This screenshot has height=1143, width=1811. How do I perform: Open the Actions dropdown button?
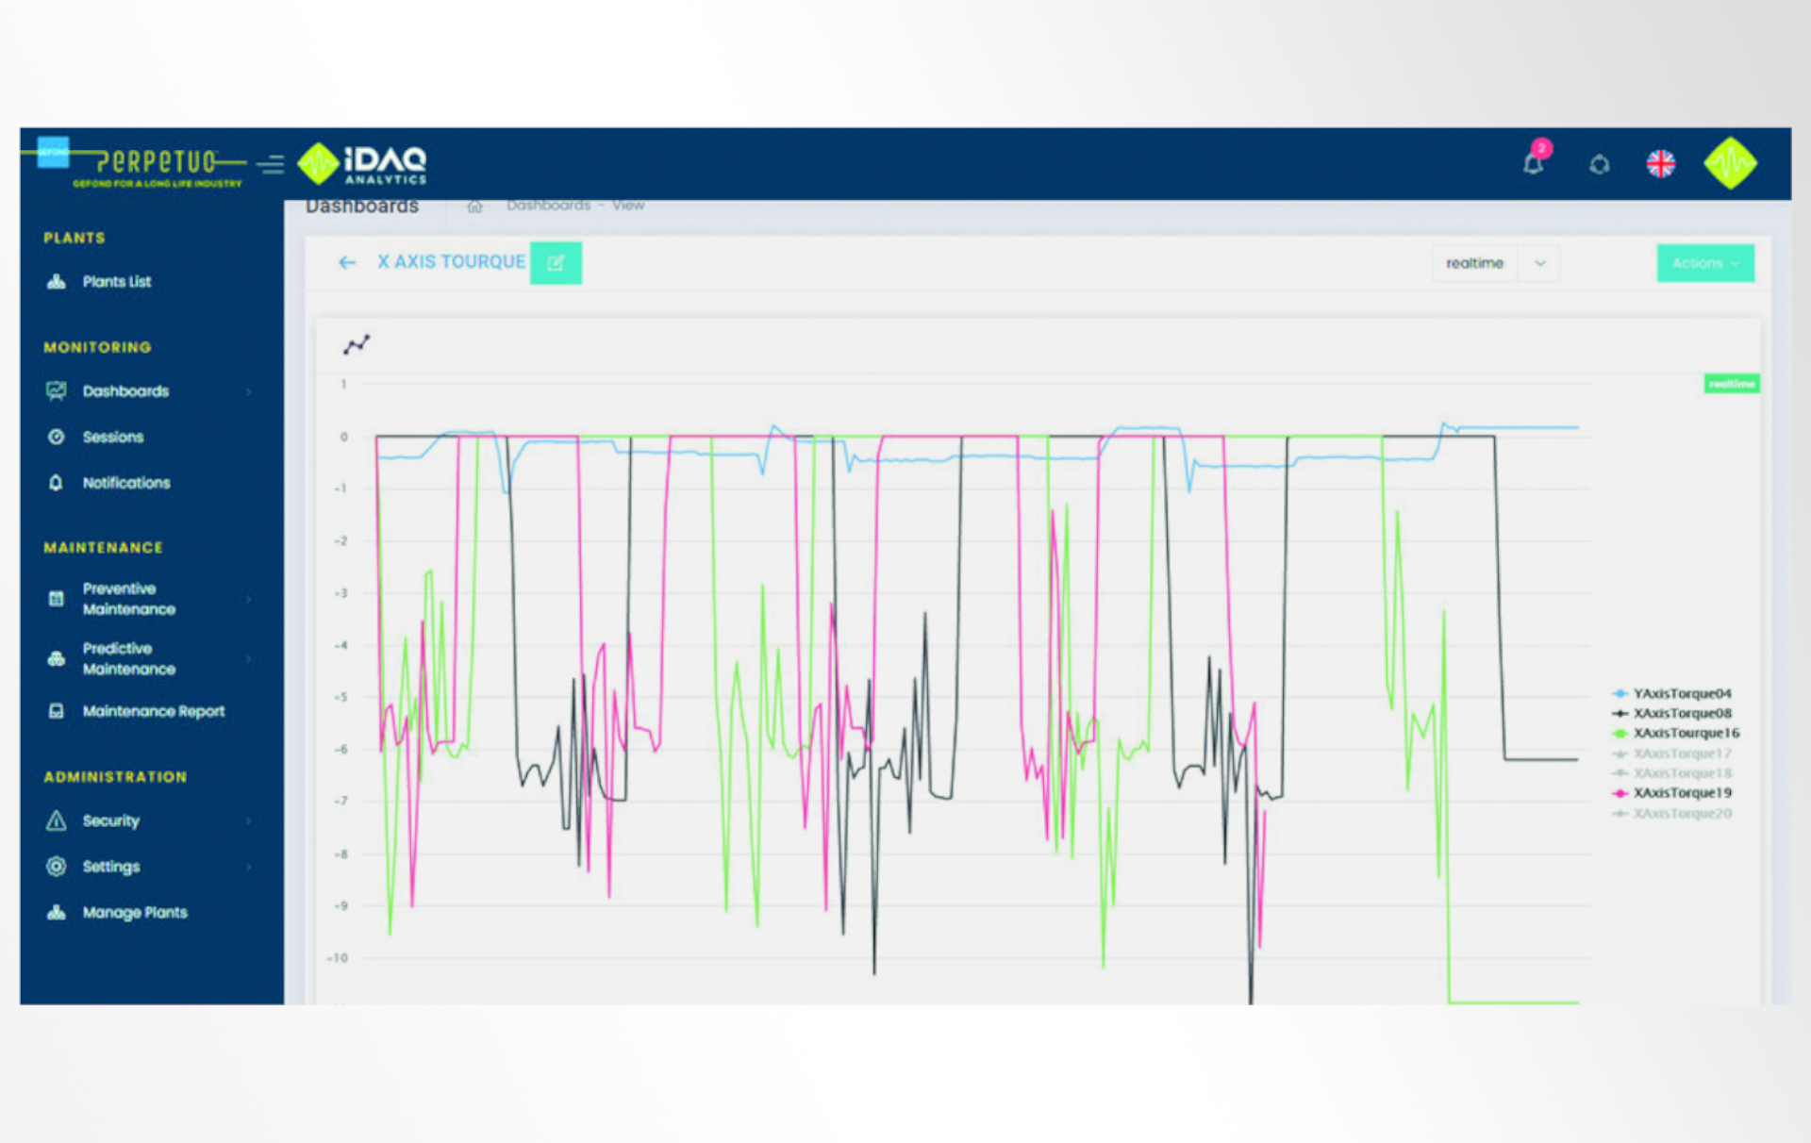click(1705, 263)
